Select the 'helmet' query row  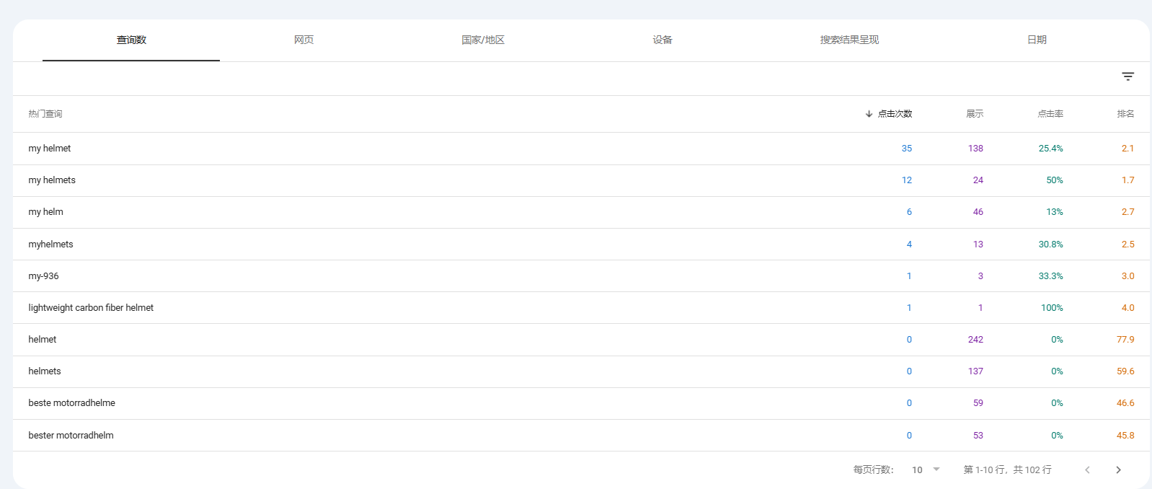tap(581, 339)
